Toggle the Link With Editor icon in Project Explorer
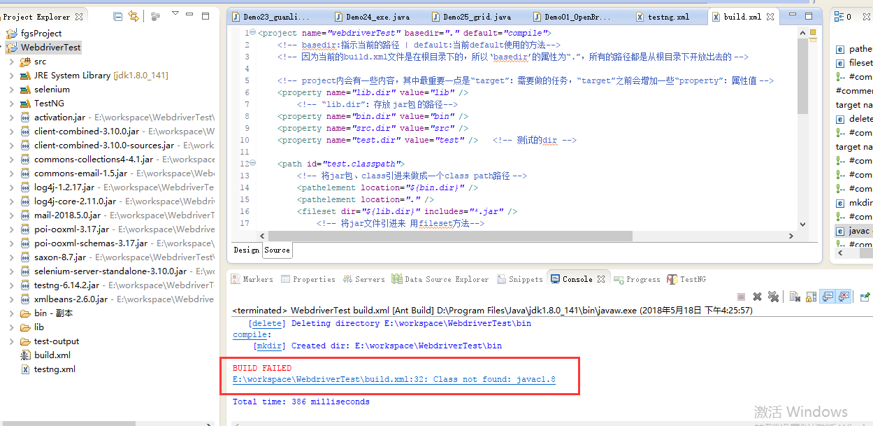 134,17
